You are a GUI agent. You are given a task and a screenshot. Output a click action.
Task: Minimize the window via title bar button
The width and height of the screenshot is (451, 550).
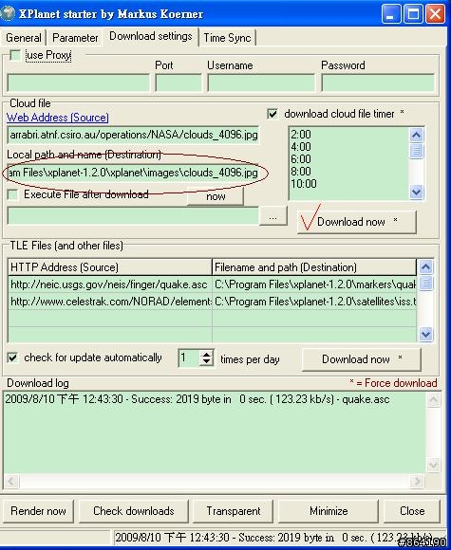[391, 14]
